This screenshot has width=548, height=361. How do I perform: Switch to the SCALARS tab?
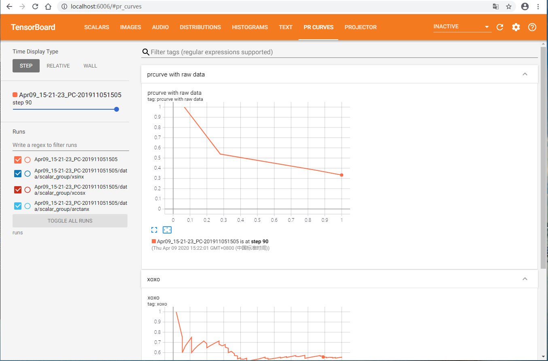click(97, 27)
